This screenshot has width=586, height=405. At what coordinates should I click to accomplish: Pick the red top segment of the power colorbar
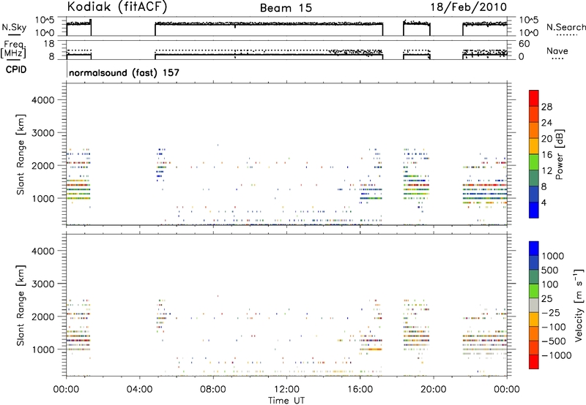[534, 99]
